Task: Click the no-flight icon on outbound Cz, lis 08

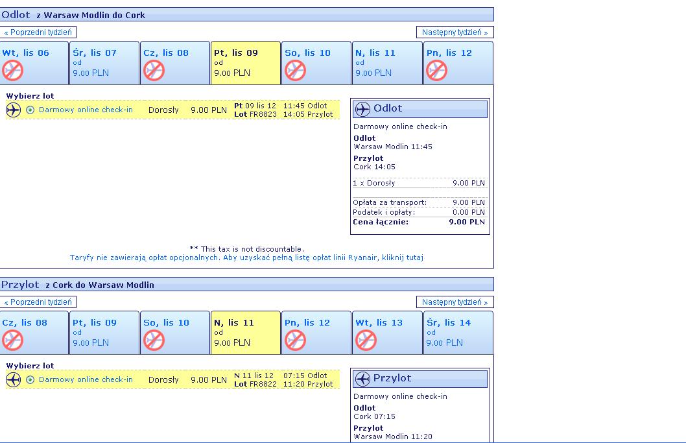Action: (x=154, y=71)
